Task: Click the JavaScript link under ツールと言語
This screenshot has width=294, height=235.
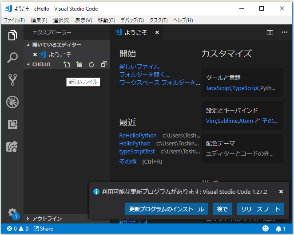Action: (219, 88)
